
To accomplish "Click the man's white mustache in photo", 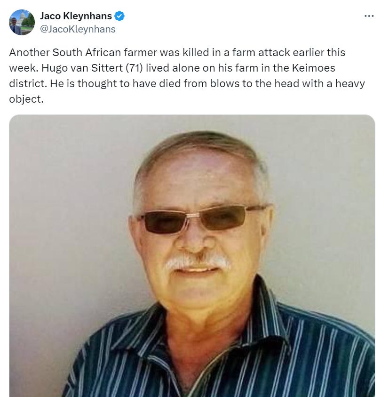I will (198, 261).
